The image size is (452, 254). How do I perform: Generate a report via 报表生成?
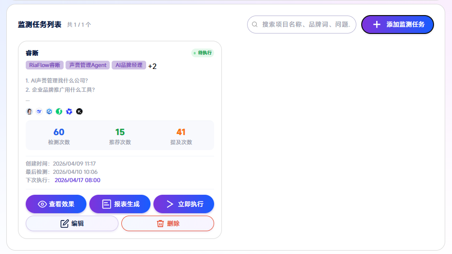(120, 204)
